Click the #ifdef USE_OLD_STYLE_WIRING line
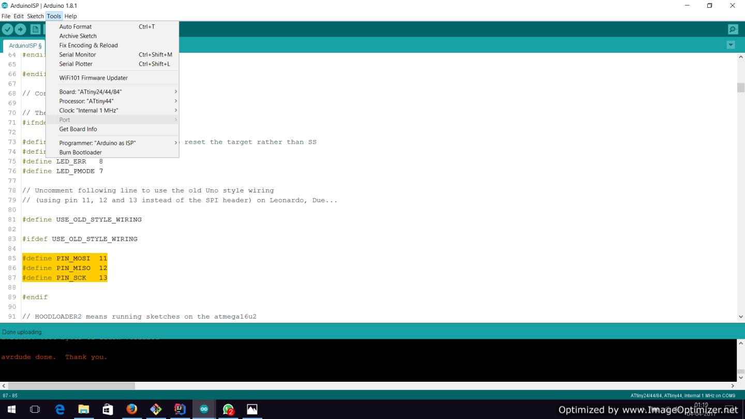The image size is (745, 419). (80, 239)
